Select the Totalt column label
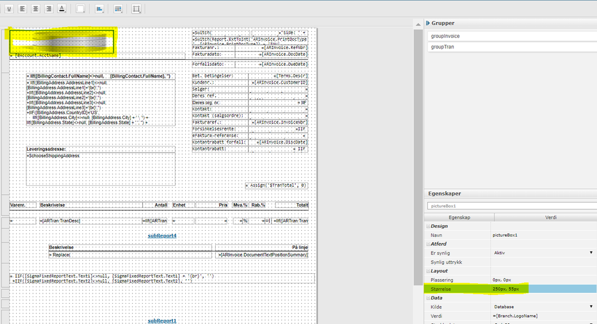The image size is (597, 324). tap(292, 205)
